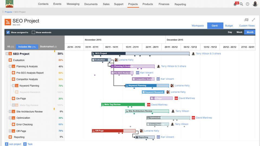
Task: Click the Reporting Gantt bar
Action: tap(145, 137)
